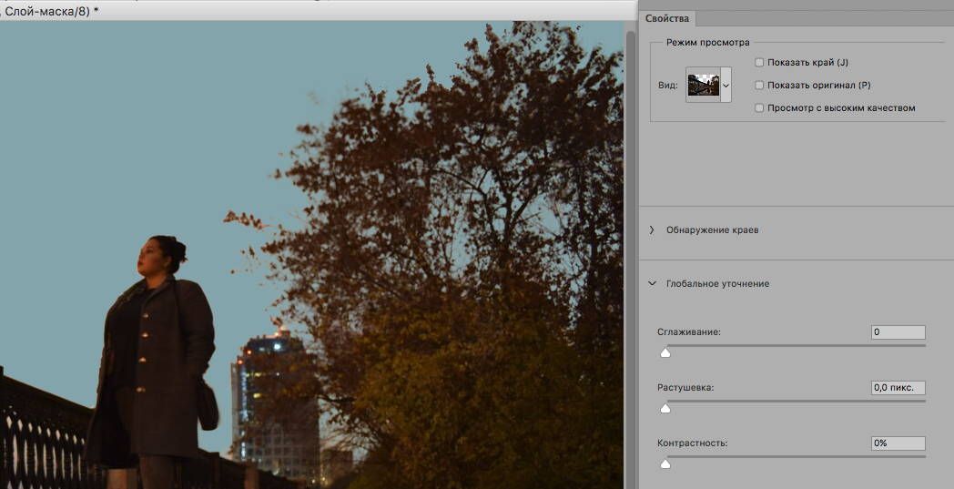Enable Просмотр с высоким качеством checkbox
Viewport: 954px width, 489px height.
pos(759,107)
